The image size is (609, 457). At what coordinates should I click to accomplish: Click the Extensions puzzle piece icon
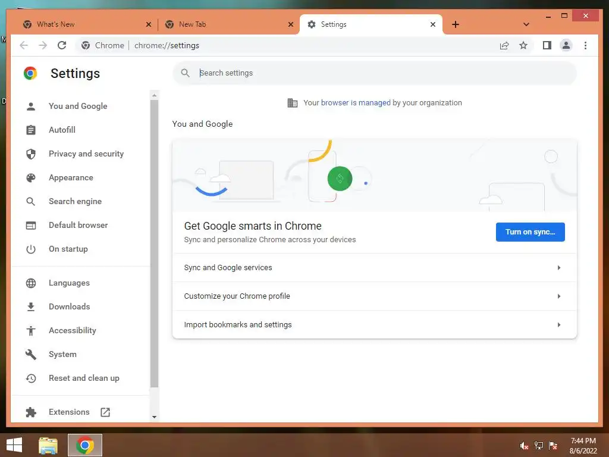coord(31,412)
